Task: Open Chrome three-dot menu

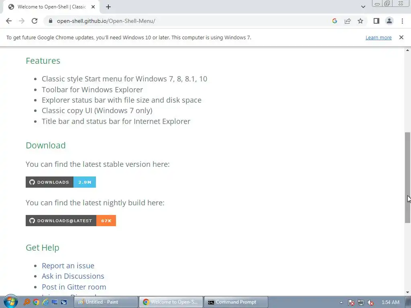Action: pos(402,21)
